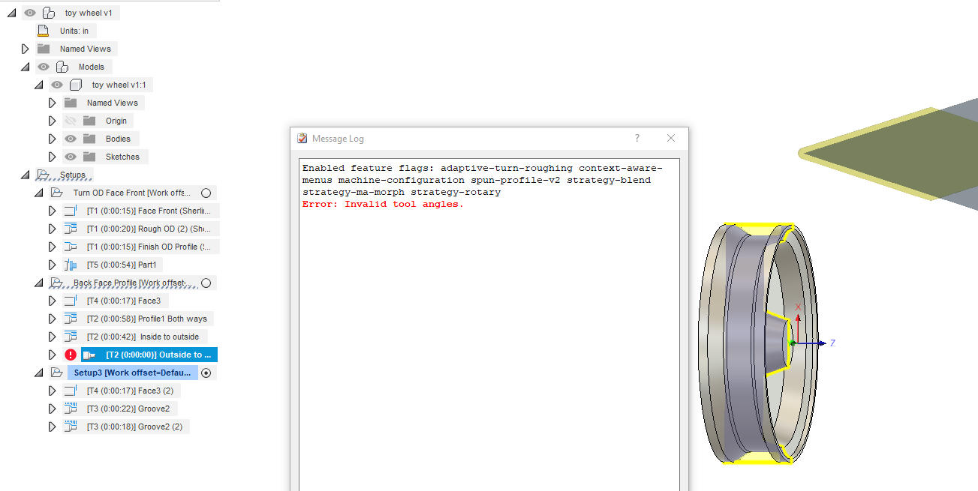Expand the Sketches folder

click(x=52, y=156)
